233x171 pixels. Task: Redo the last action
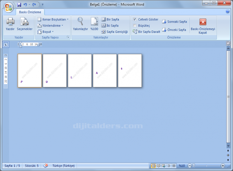34,4
